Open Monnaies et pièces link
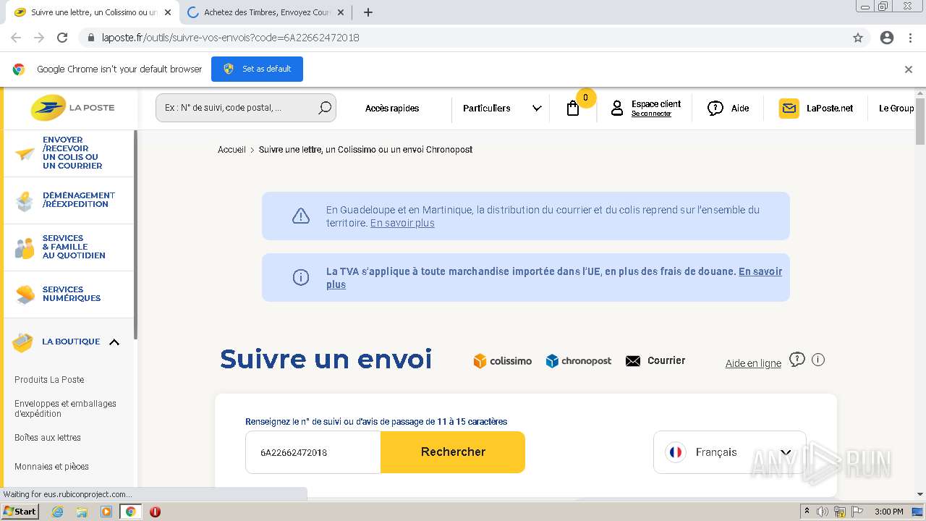This screenshot has width=926, height=521. [x=51, y=467]
